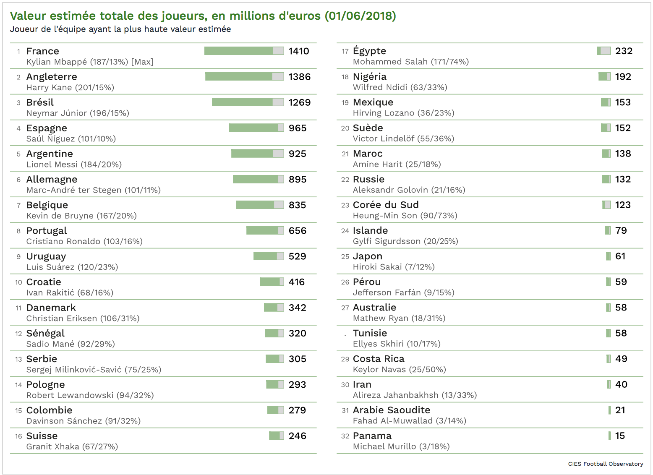Click the CIES Football Observatory credit
Screen dimensions: 653x475
[x=605, y=464]
